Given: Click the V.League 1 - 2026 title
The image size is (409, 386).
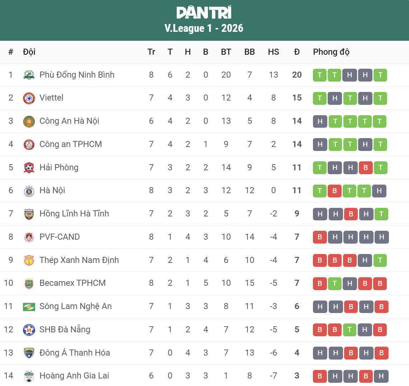Looking at the screenshot, I should [x=204, y=28].
